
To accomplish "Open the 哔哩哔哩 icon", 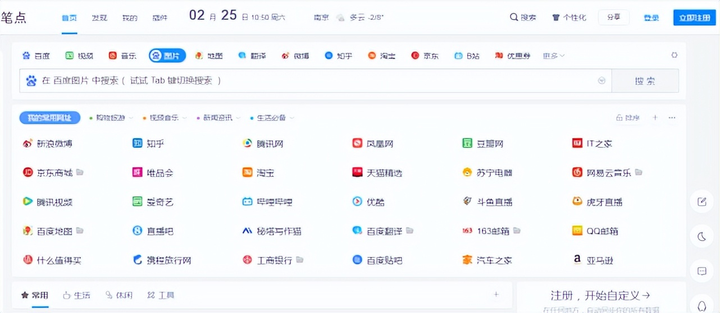I will pyautogui.click(x=247, y=202).
